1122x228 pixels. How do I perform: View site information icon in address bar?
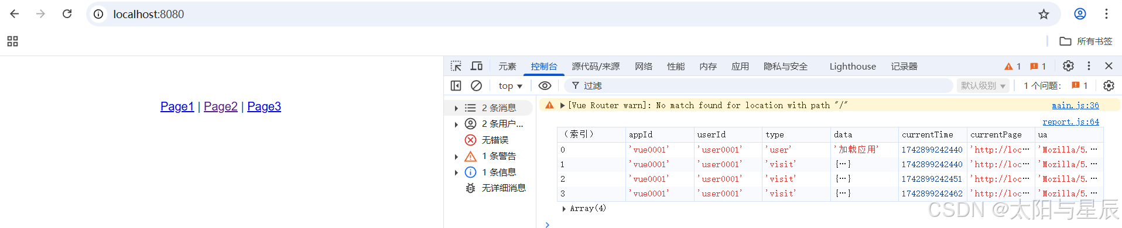99,14
